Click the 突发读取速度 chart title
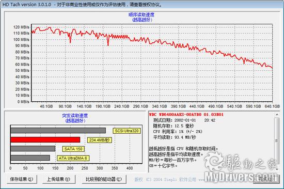Screen dimensions: 284x189 pos(75,116)
